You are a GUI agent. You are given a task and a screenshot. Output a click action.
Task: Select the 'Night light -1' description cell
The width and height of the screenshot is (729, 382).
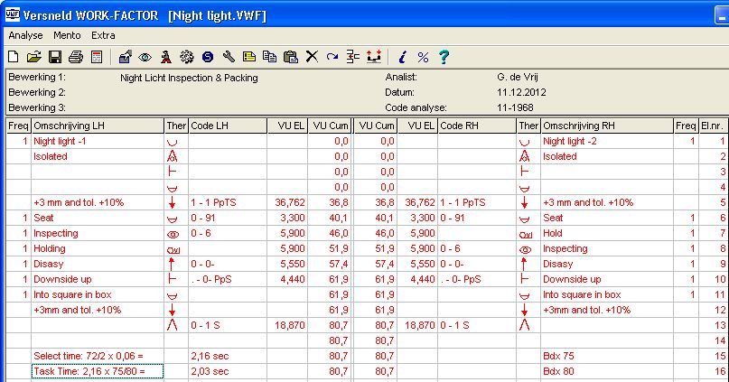point(98,141)
